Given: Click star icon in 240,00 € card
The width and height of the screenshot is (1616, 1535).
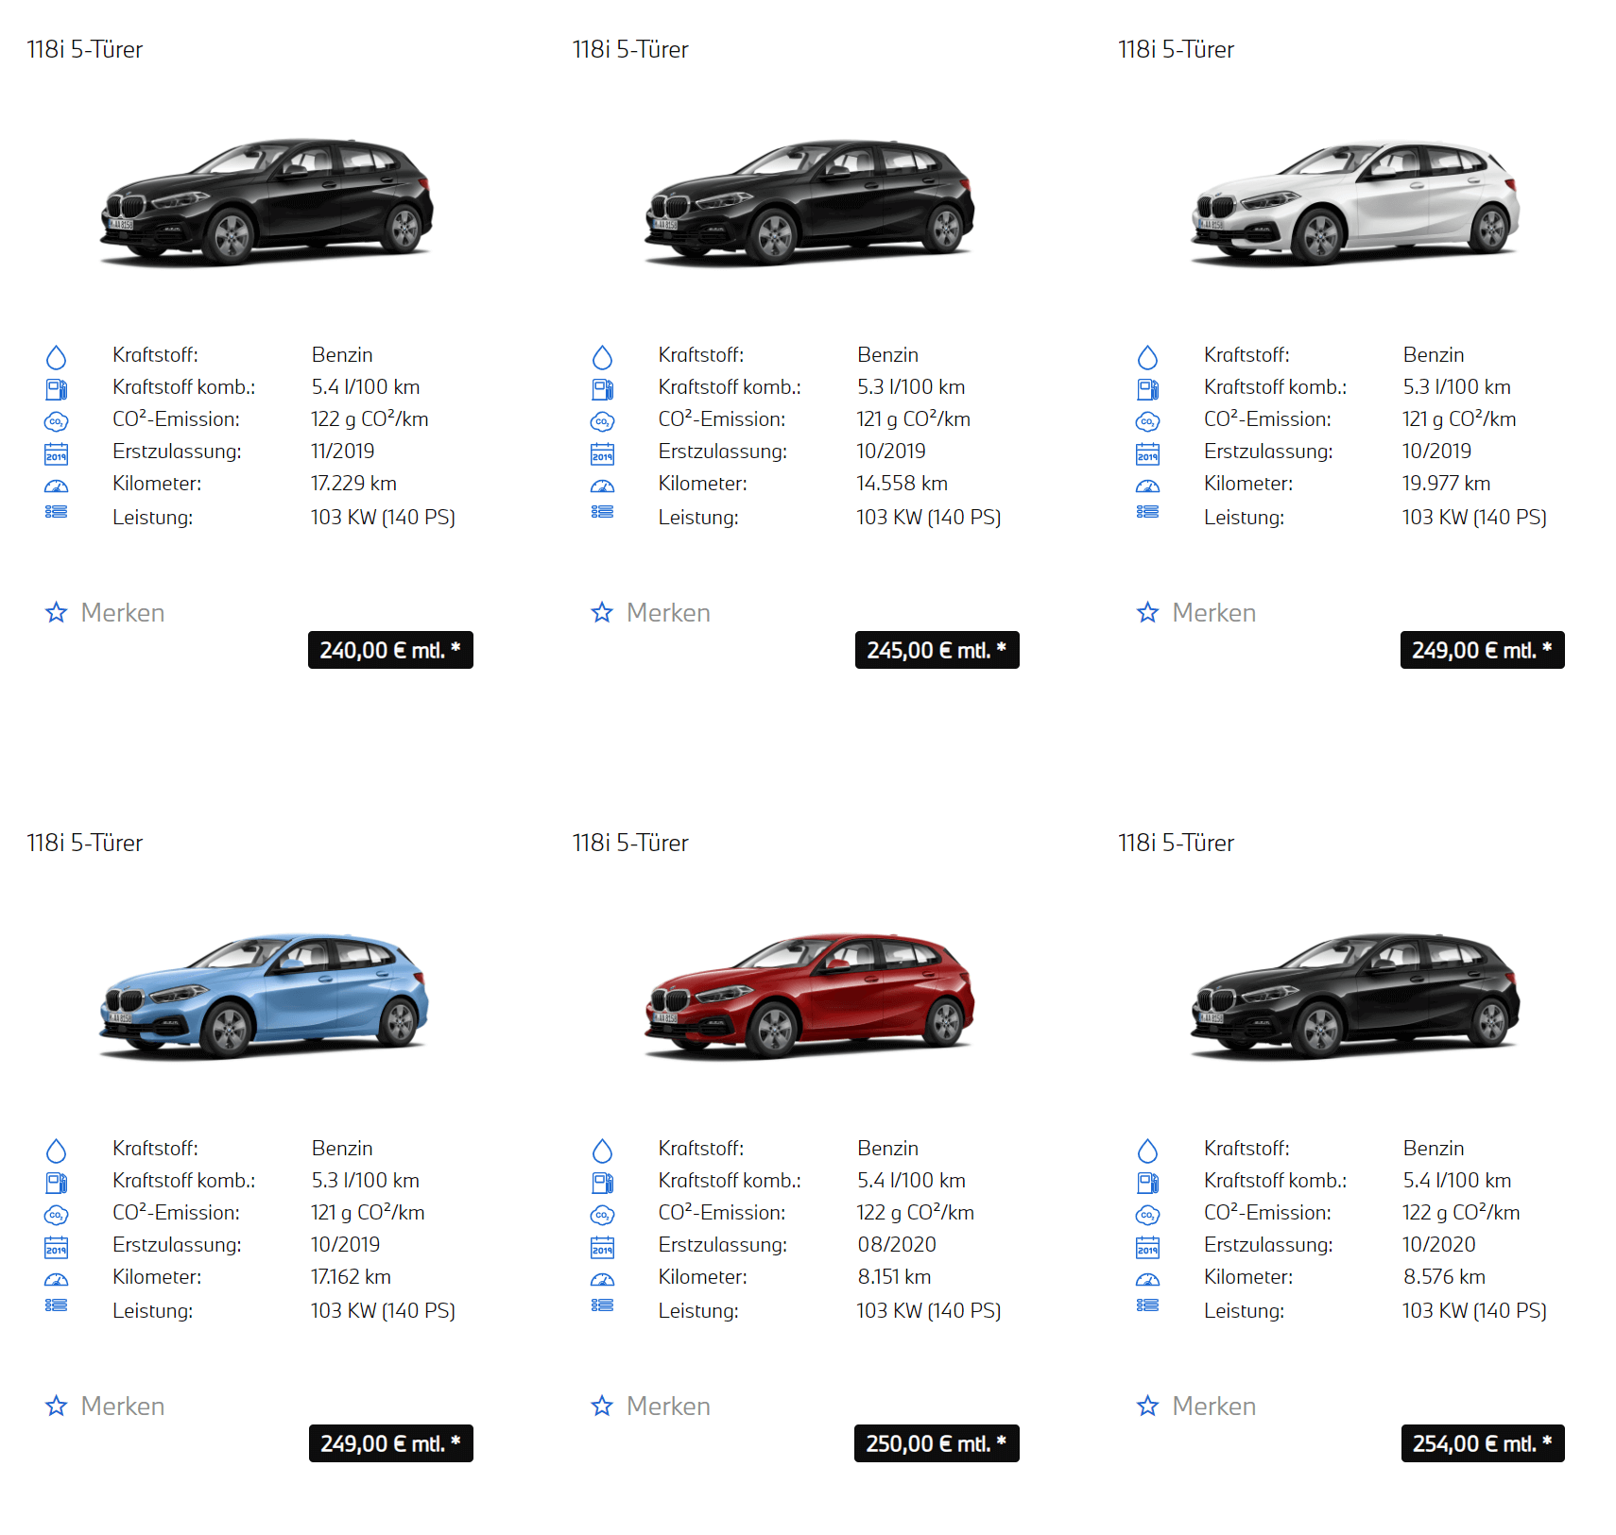Looking at the screenshot, I should tap(57, 612).
